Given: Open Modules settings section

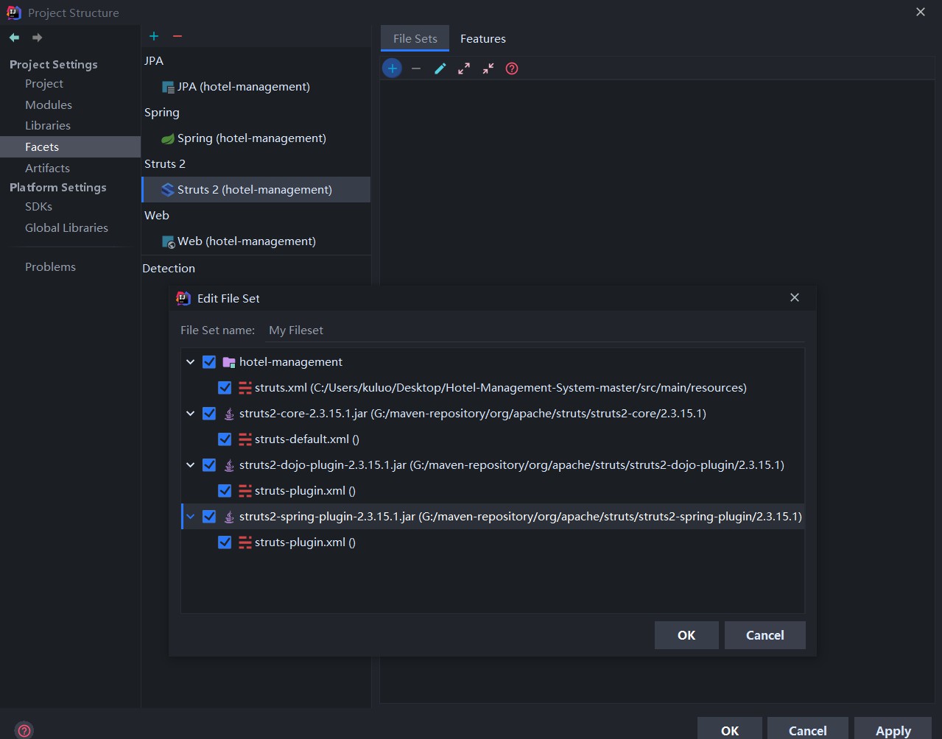Looking at the screenshot, I should click(49, 105).
